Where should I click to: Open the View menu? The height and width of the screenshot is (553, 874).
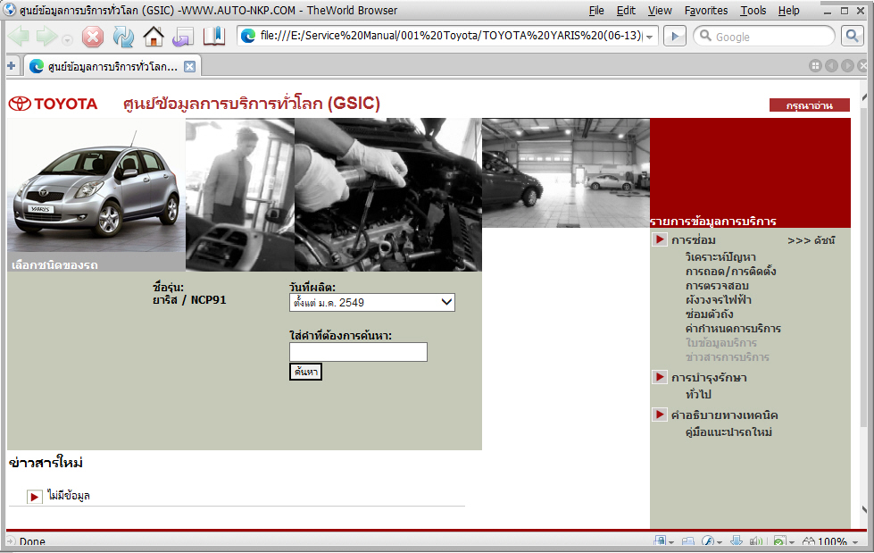(660, 11)
